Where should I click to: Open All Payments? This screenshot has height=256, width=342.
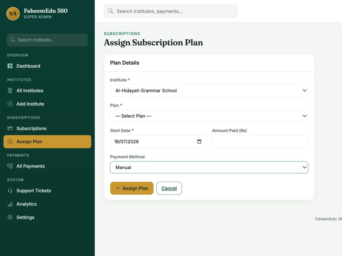47,166
